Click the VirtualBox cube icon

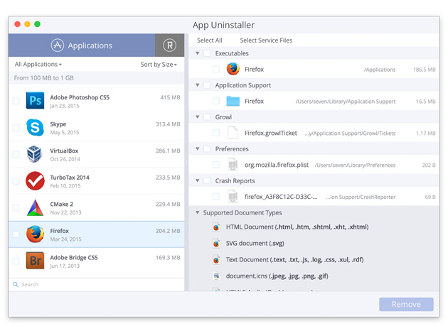coord(34,154)
